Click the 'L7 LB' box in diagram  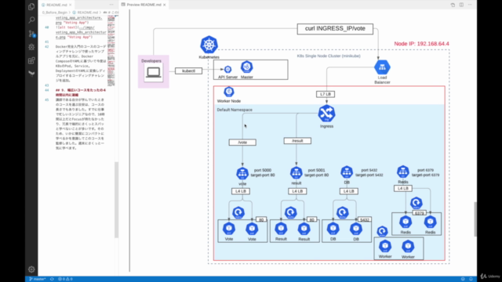coord(326,94)
